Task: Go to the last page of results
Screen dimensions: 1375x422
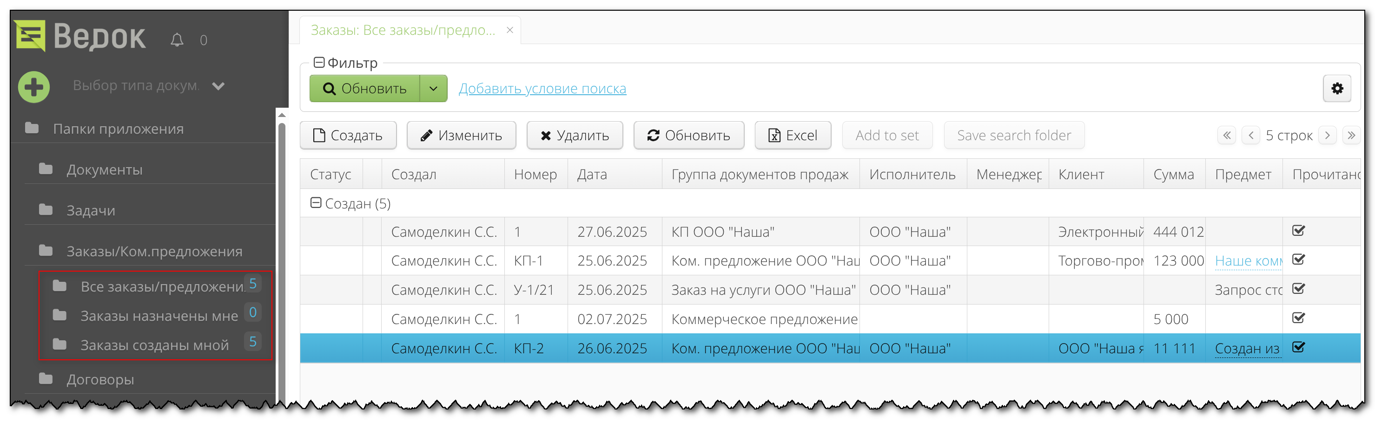Action: point(1351,136)
